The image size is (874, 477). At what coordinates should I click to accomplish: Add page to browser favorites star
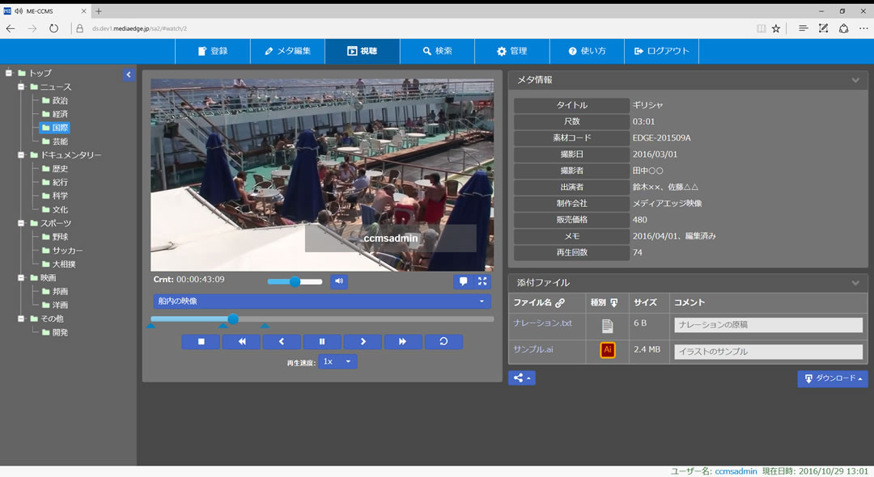(x=776, y=28)
